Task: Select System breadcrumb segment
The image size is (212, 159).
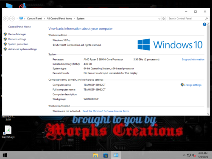Action: pos(81,19)
